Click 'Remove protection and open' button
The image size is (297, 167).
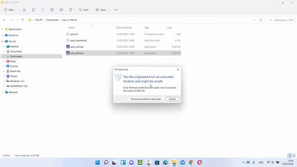pos(146,99)
